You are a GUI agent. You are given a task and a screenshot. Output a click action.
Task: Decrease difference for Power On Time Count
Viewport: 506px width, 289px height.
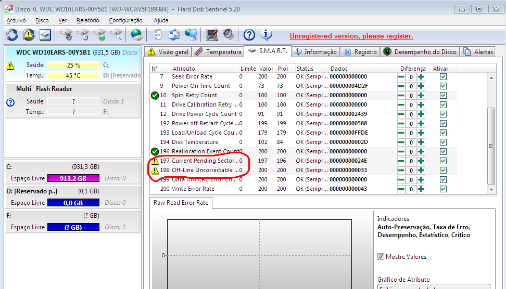coord(401,86)
